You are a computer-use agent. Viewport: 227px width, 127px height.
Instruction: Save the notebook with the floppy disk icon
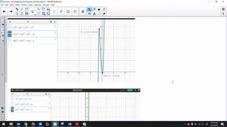(x=27, y=14)
